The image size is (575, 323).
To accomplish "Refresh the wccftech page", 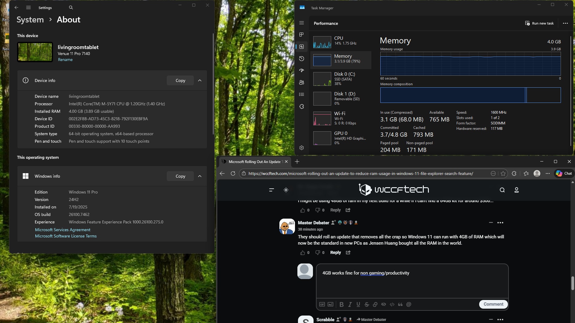I will [233, 173].
